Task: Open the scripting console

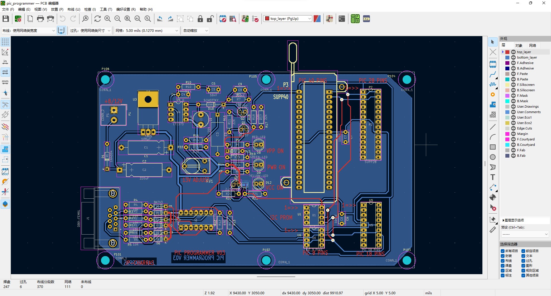Action: point(342,19)
